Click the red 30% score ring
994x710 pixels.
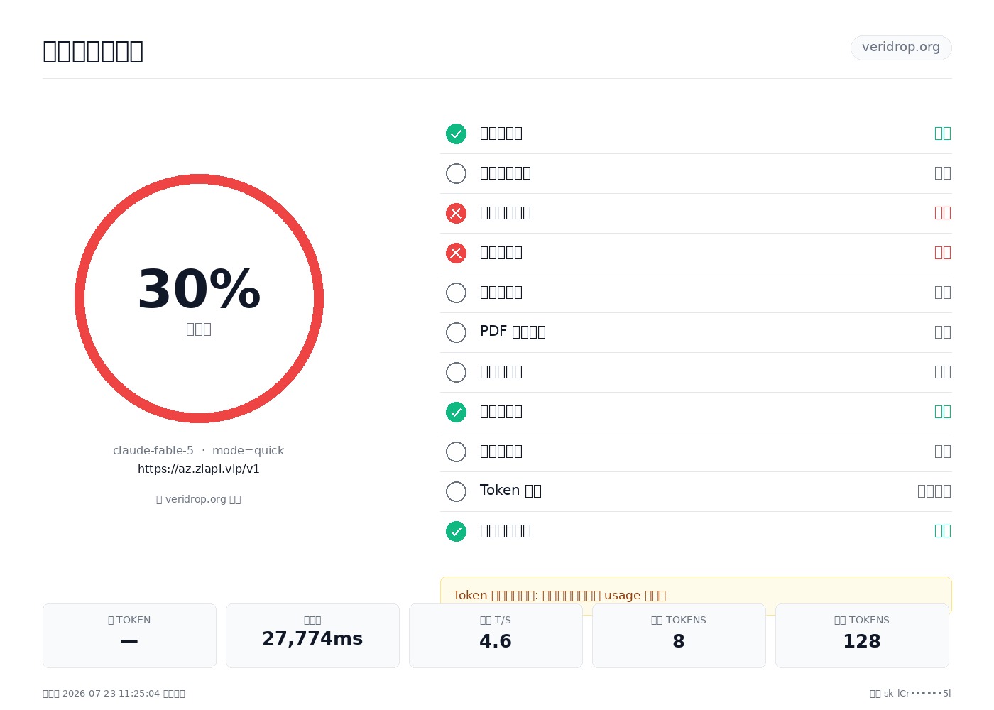[199, 298]
